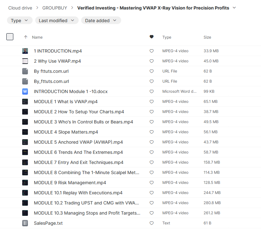This screenshot has width=261, height=238.
Task: Click the sort ascending arrow next to Name
Action: click(26, 37)
